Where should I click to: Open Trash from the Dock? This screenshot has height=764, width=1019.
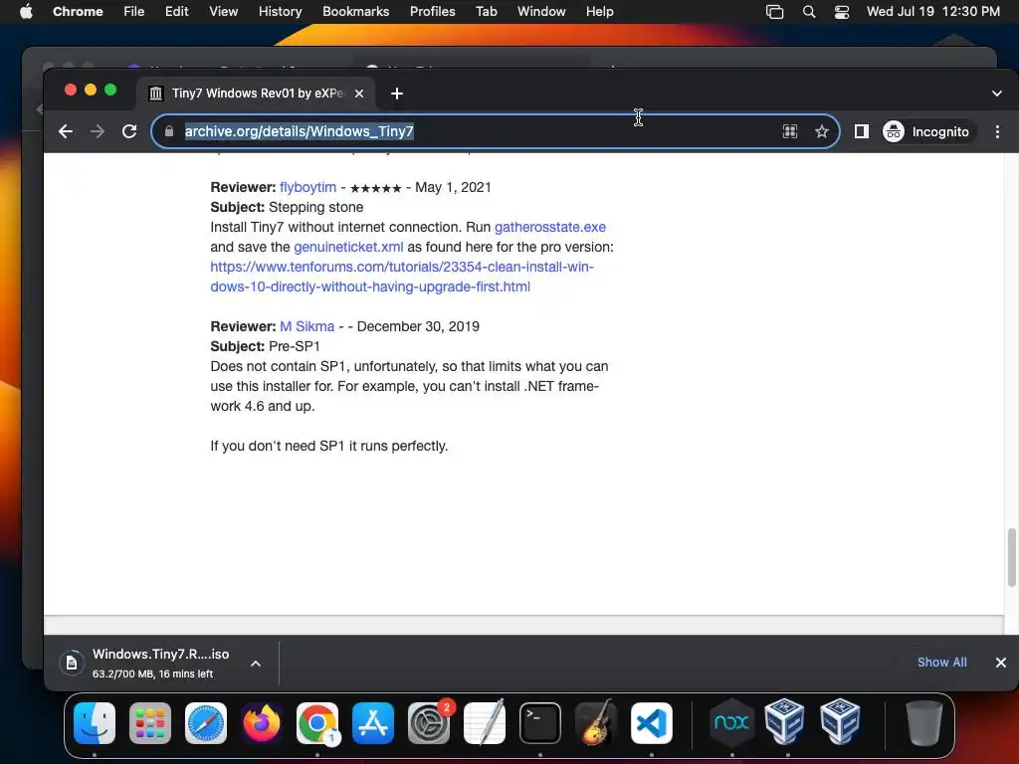click(x=923, y=723)
